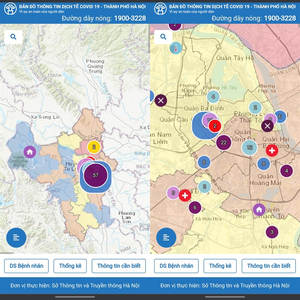300x300 pixels.
Task: Tap the purple home marker near Ba Vì
Action: [x=30, y=152]
